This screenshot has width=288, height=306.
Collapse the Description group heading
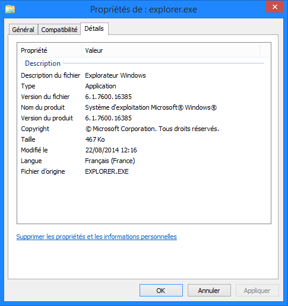click(43, 63)
